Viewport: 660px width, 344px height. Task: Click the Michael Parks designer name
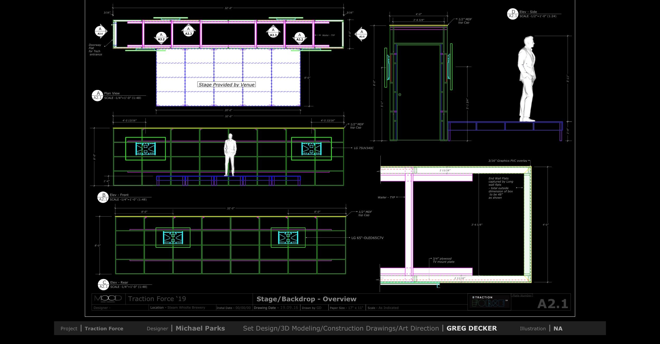coord(200,328)
